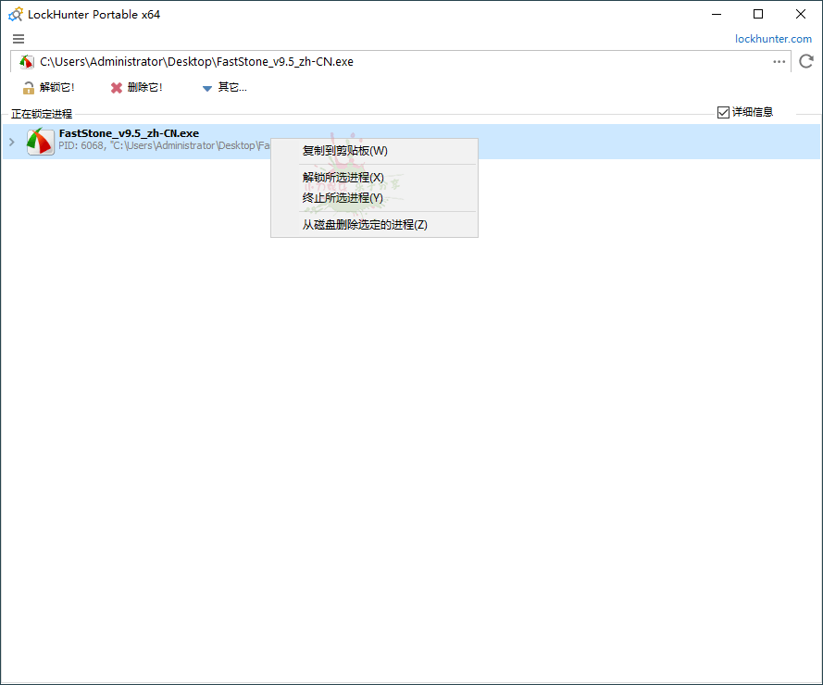Click the refresh icon beside the path bar

tap(805, 61)
